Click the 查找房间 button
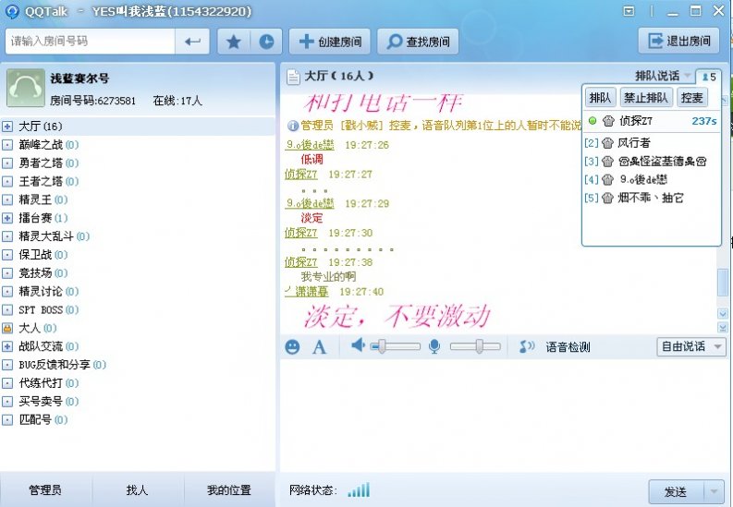Screen dimensions: 733x507 [x=418, y=42]
